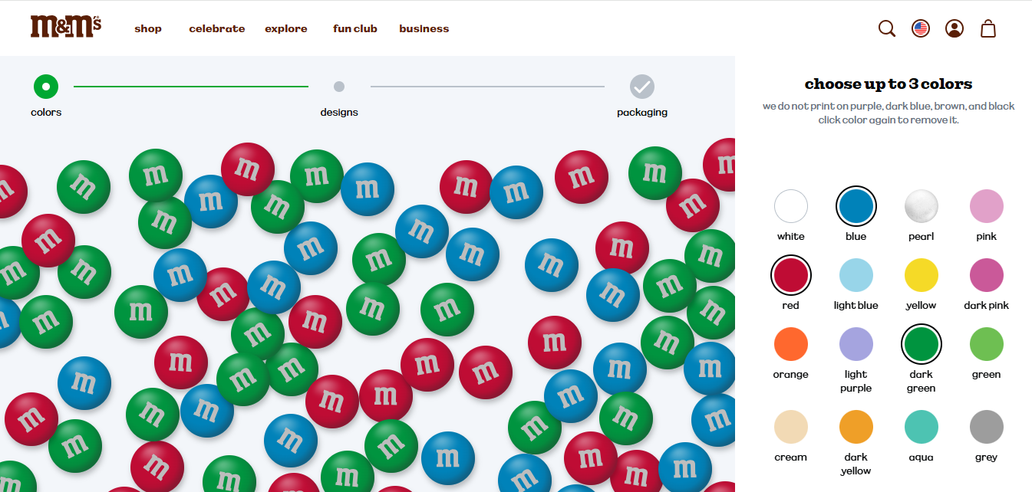Viewport: 1032px width, 492px height.
Task: Click the green colors step circle
Action: point(46,87)
